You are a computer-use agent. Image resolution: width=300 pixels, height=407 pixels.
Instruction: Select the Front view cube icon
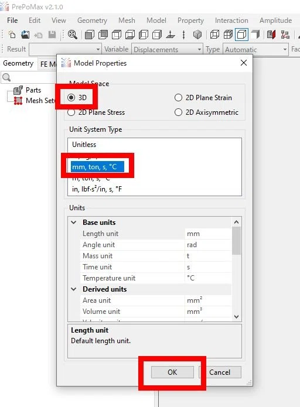[x=90, y=35]
